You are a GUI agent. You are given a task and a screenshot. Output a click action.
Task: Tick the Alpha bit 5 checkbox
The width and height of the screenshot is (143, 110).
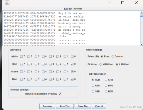[x=36, y=57]
